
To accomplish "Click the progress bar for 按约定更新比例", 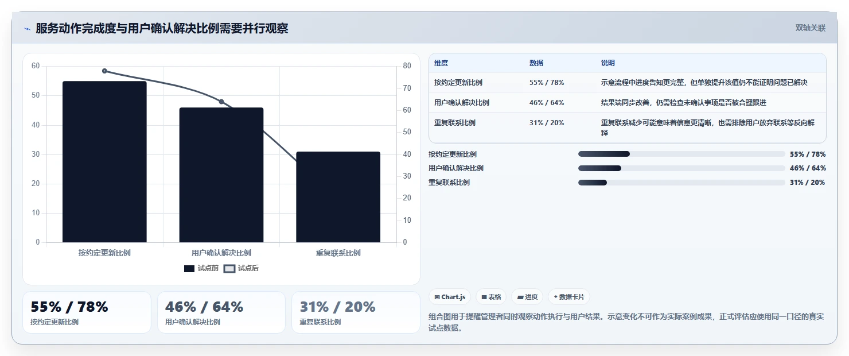I will [681, 154].
